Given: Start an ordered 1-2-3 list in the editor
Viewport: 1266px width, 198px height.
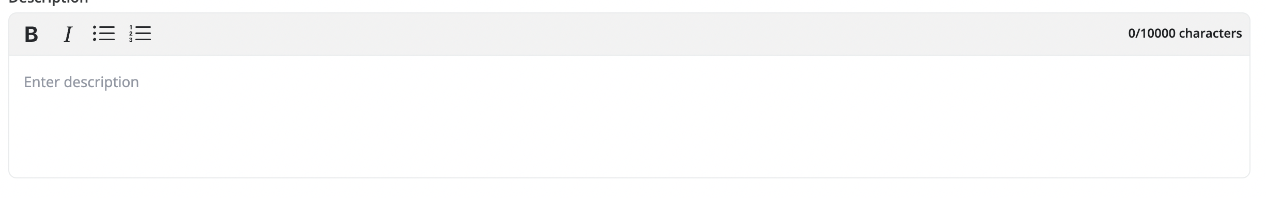Looking at the screenshot, I should (140, 34).
